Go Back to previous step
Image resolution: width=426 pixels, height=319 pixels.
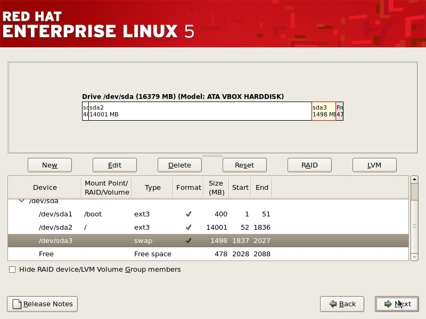(x=342, y=304)
